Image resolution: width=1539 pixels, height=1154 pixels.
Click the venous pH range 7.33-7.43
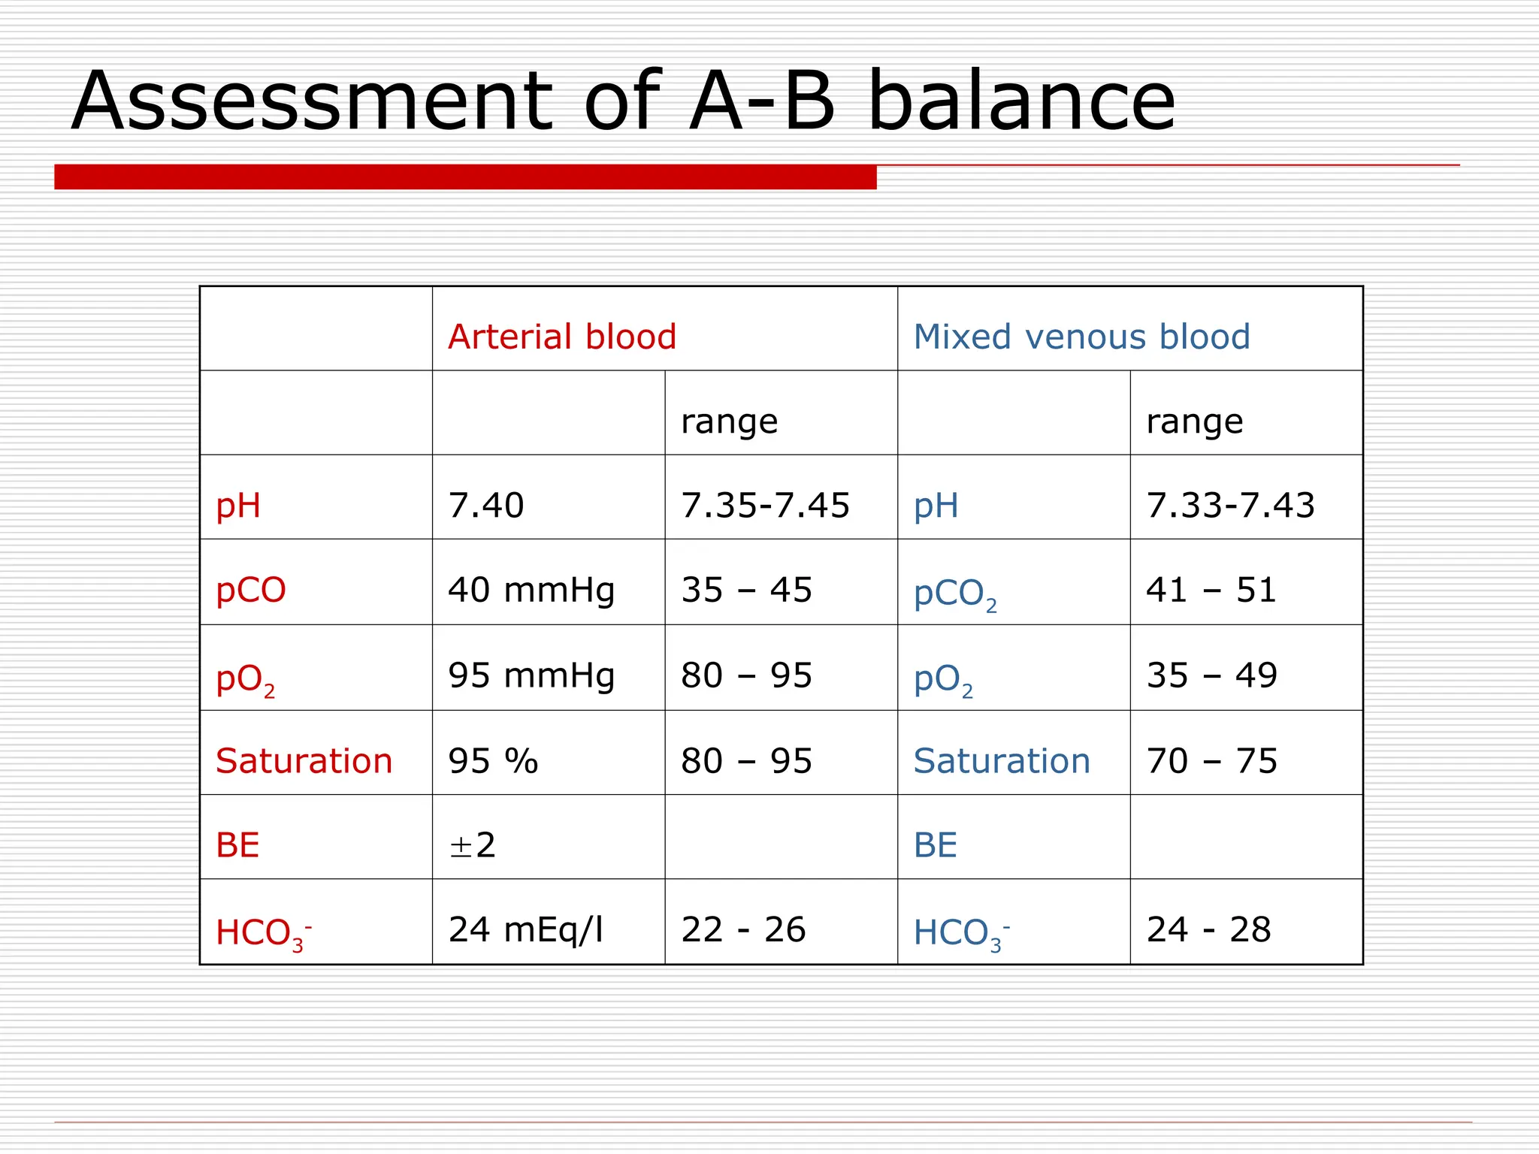[x=1231, y=505]
